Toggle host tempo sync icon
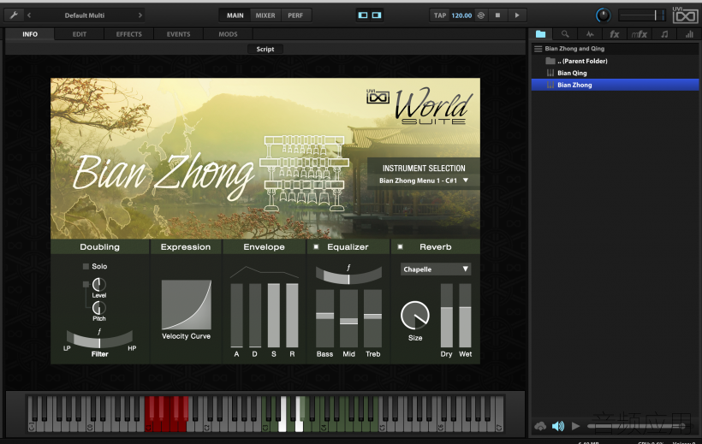 pyautogui.click(x=481, y=15)
